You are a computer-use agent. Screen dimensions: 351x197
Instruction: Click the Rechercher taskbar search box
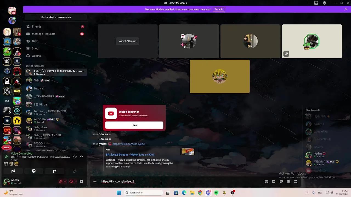(143, 193)
